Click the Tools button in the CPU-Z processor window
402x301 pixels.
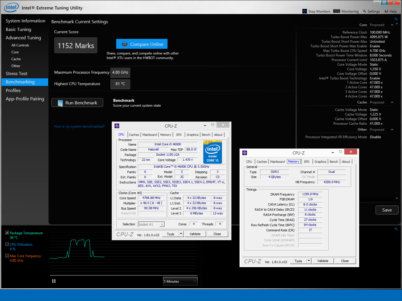[x=171, y=234]
